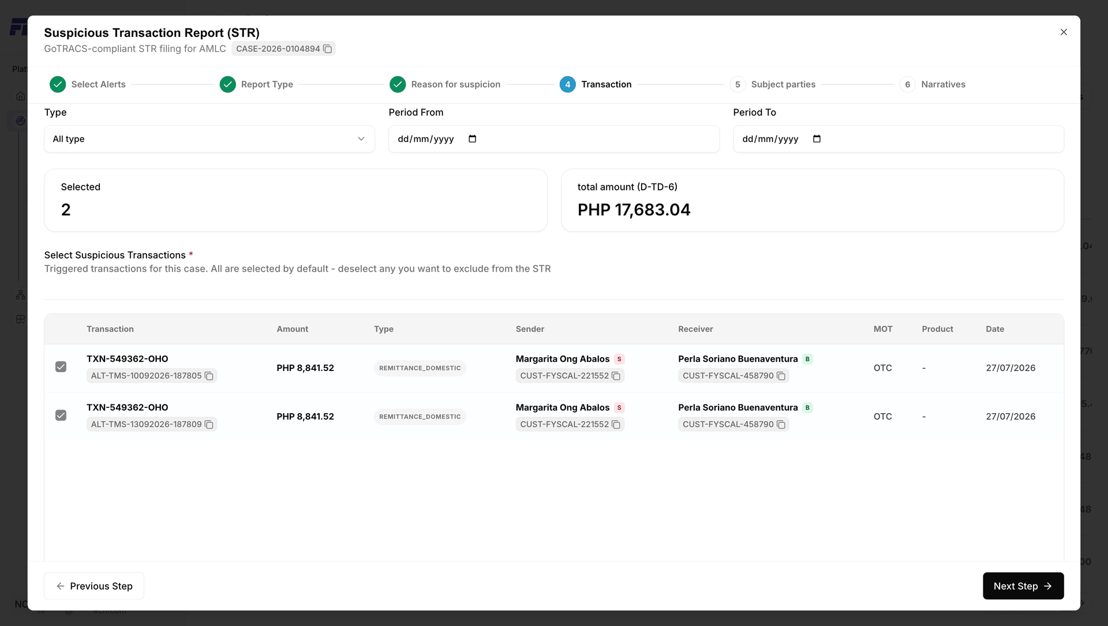Click the MOT column header

pos(883,329)
